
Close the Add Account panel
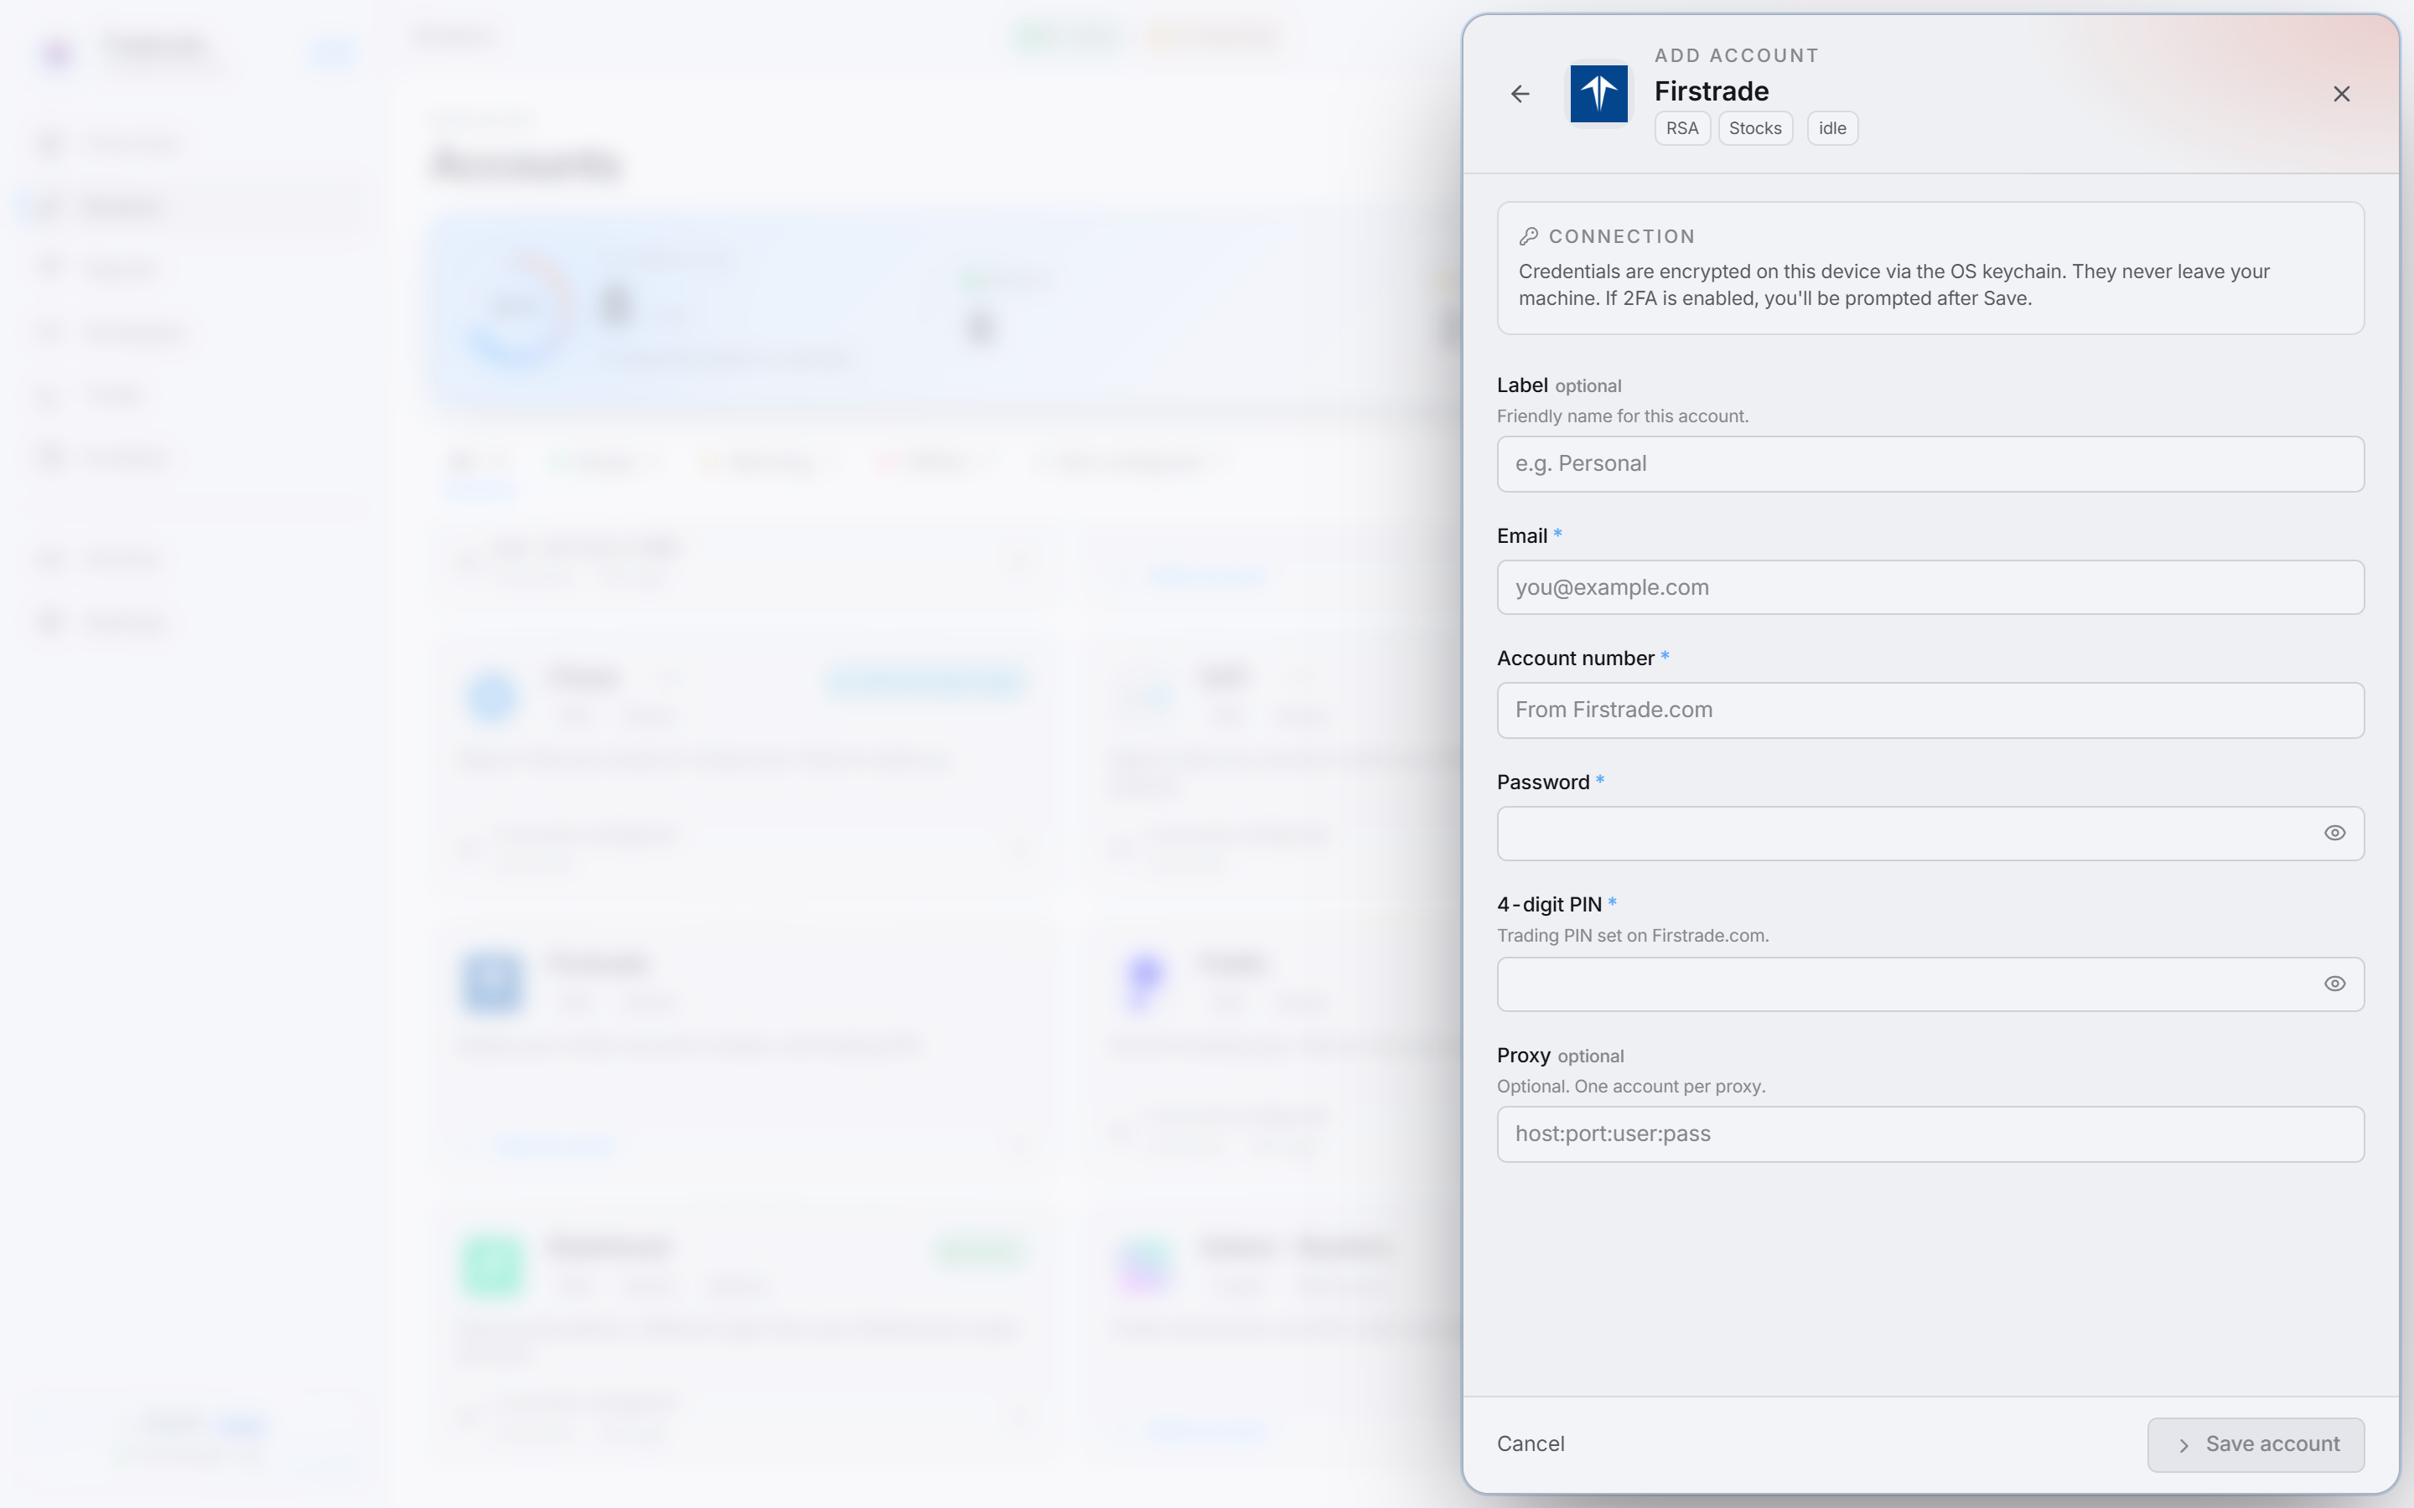coord(2341,94)
